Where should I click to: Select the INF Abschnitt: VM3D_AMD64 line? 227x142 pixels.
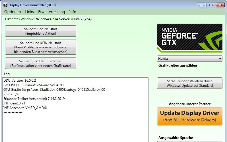(26, 108)
